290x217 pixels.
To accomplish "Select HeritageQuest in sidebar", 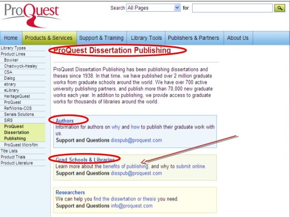I will (x=17, y=96).
